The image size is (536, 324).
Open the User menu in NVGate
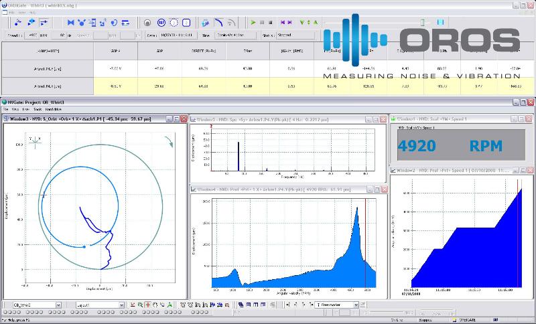(x=26, y=110)
